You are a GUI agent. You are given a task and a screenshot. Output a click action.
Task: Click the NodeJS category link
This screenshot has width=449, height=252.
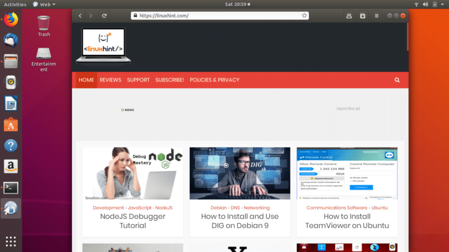[x=164, y=208]
